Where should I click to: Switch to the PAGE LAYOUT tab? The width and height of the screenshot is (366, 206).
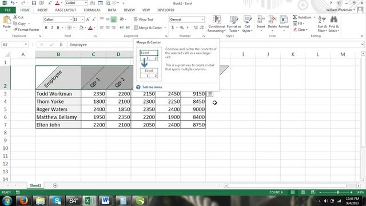click(x=66, y=10)
